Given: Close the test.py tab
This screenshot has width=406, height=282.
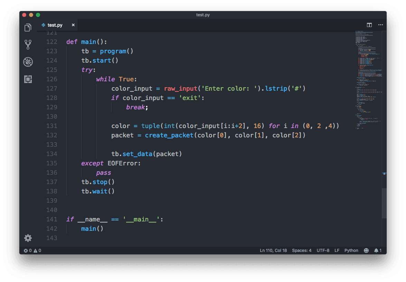Looking at the screenshot, I should point(73,25).
